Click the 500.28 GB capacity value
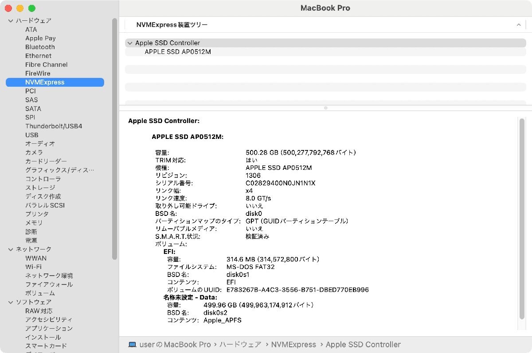This screenshot has width=532, height=353. 301,153
